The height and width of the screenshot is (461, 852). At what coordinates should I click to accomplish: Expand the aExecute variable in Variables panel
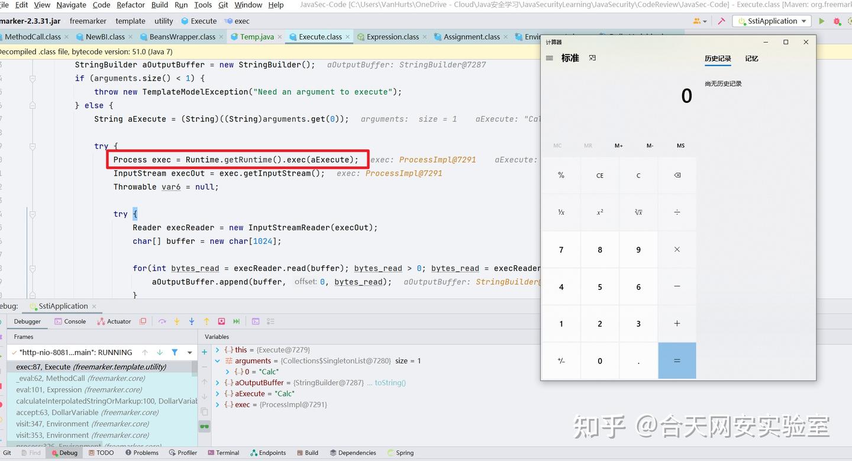coord(218,394)
